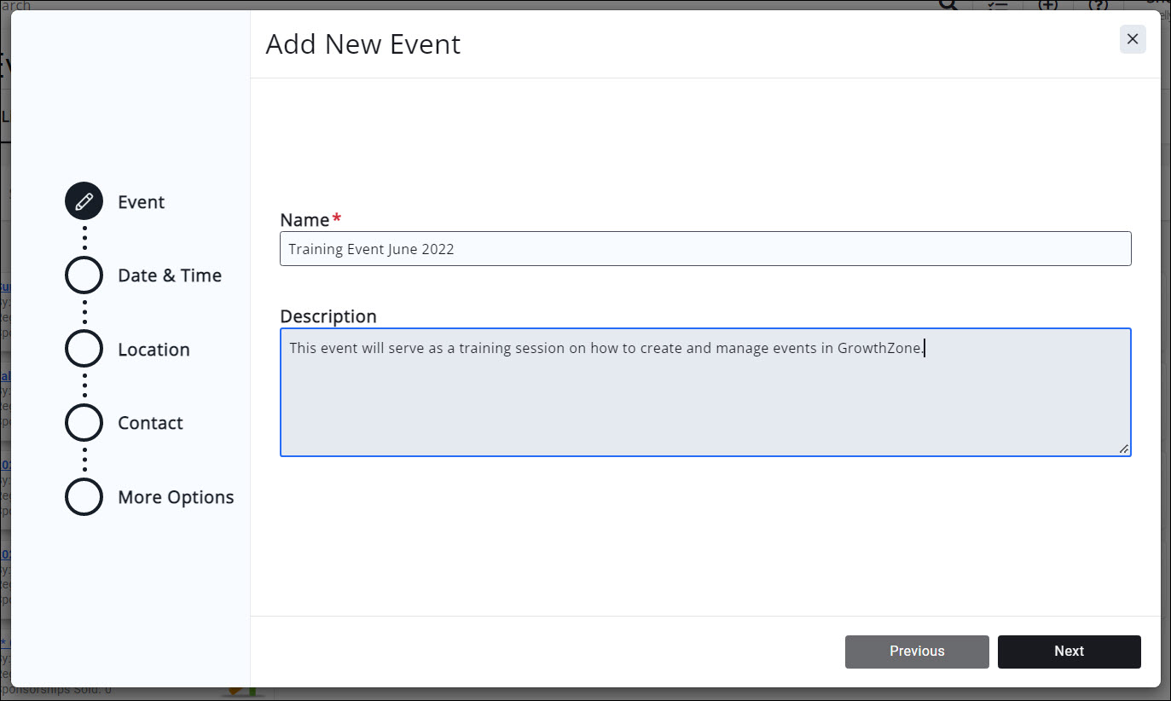Open the More Options step label

coord(176,497)
